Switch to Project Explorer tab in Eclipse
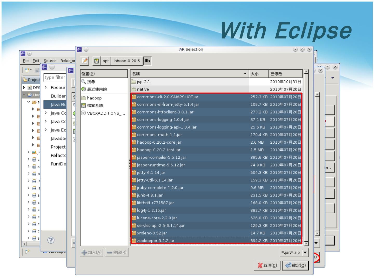The height and width of the screenshot is (280, 374). tap(31, 80)
